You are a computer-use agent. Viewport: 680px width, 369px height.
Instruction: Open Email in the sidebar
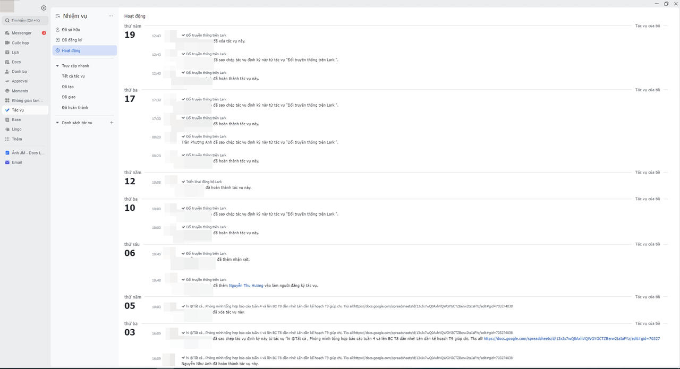(x=16, y=162)
